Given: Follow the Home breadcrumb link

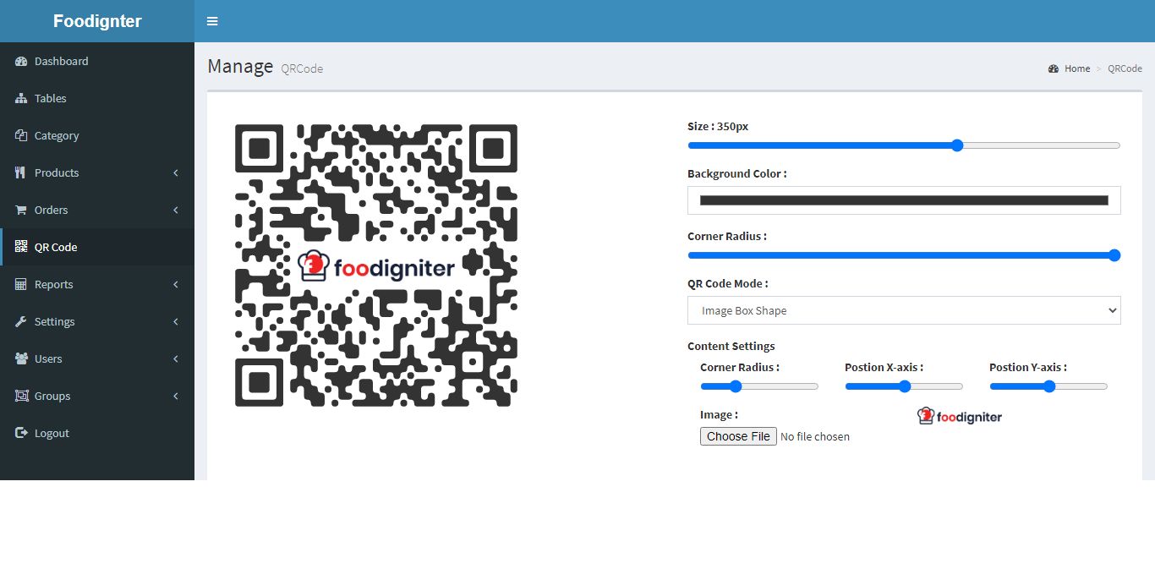Looking at the screenshot, I should [1077, 68].
